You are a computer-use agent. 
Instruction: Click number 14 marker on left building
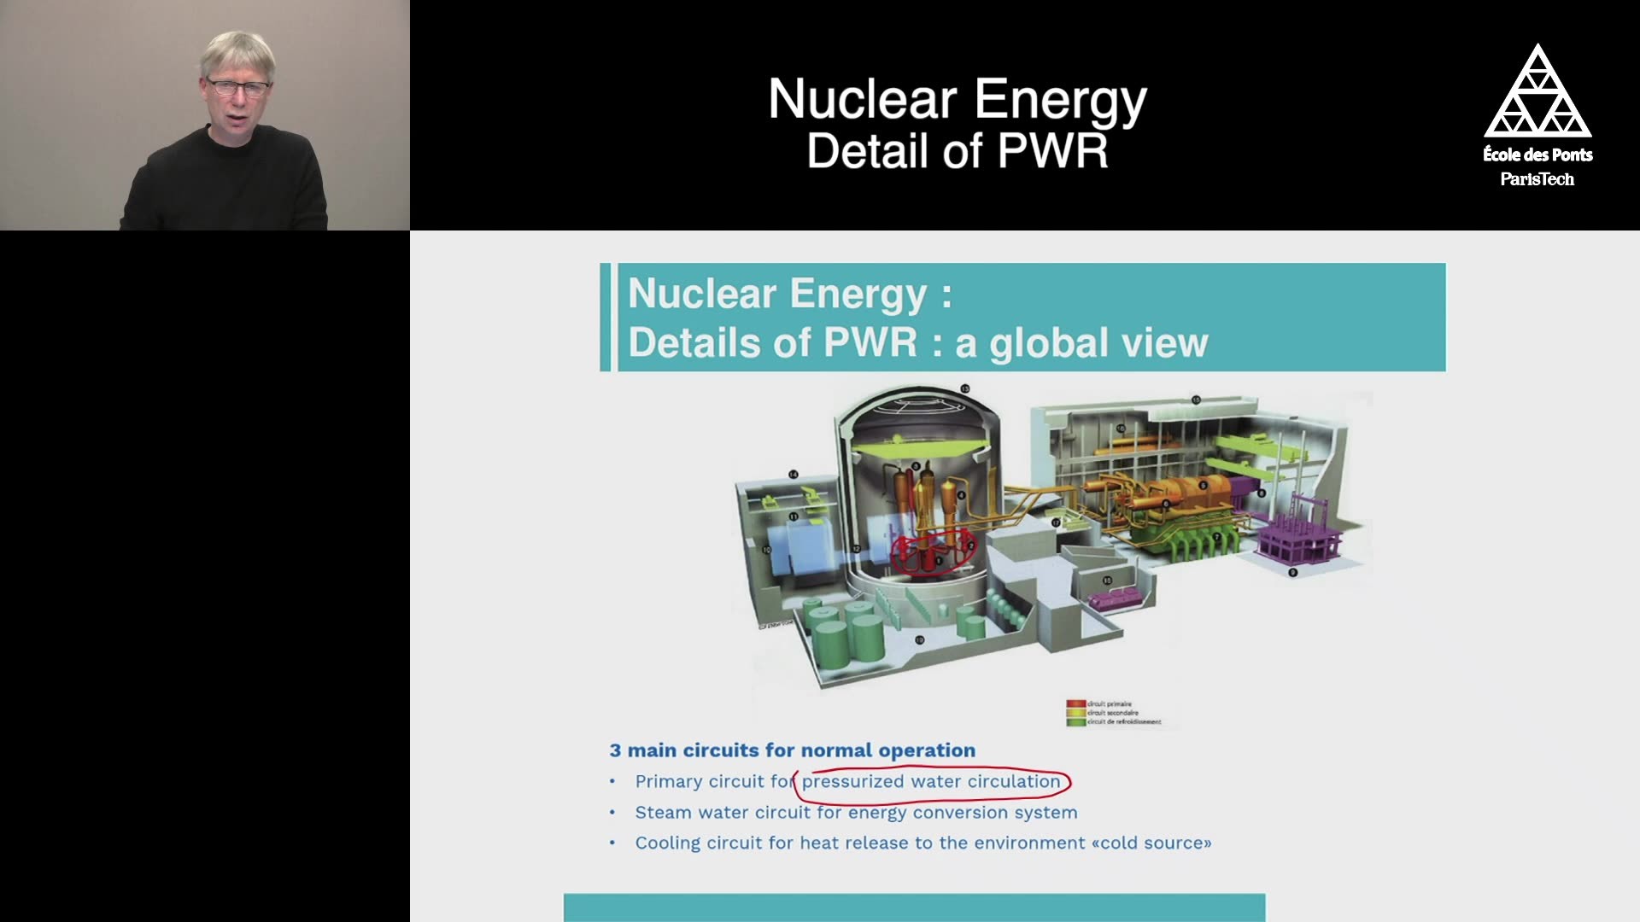pos(793,474)
